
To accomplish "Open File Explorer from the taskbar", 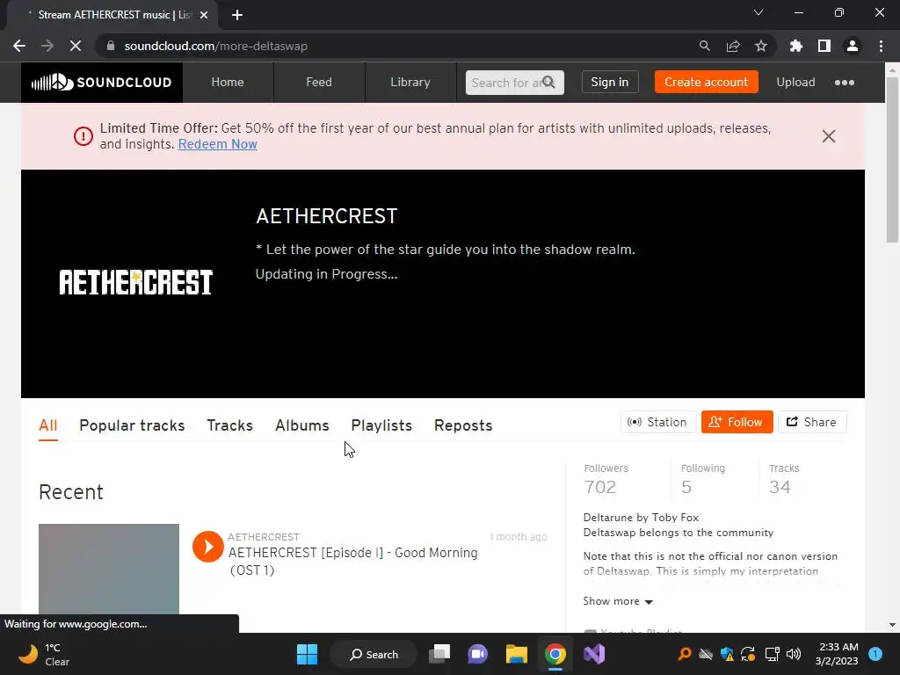I will [516, 654].
